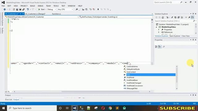Open the Error List tab
This screenshot has height=111, width=198.
[8, 100]
